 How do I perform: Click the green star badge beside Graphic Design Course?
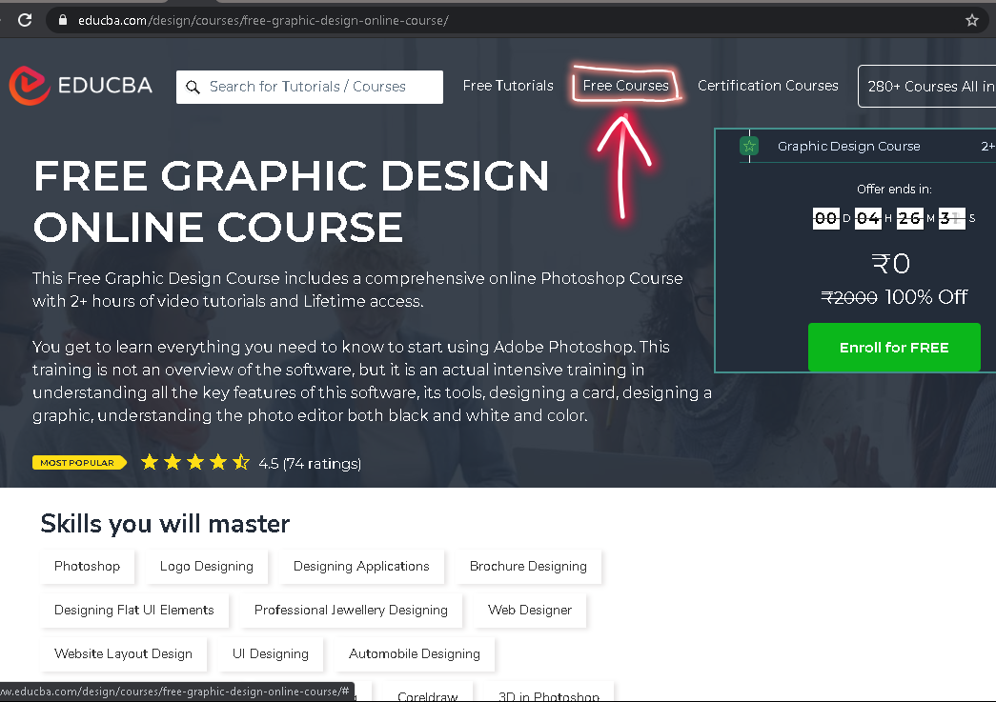(x=749, y=146)
